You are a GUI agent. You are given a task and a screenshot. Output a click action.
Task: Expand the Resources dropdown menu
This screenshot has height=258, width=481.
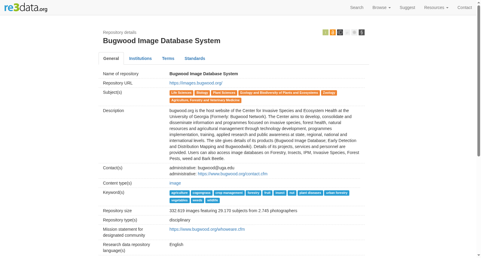coord(436,7)
